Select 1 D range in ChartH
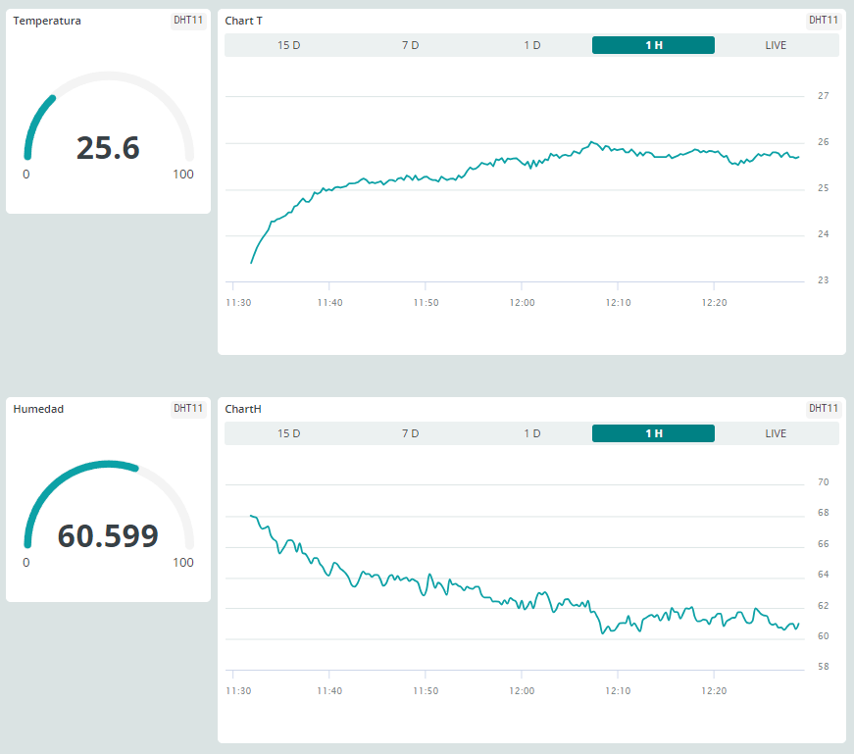 [x=532, y=433]
